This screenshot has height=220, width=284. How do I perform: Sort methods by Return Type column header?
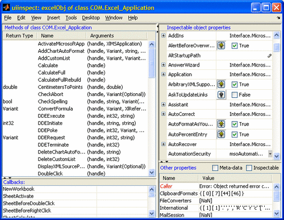tap(19, 36)
